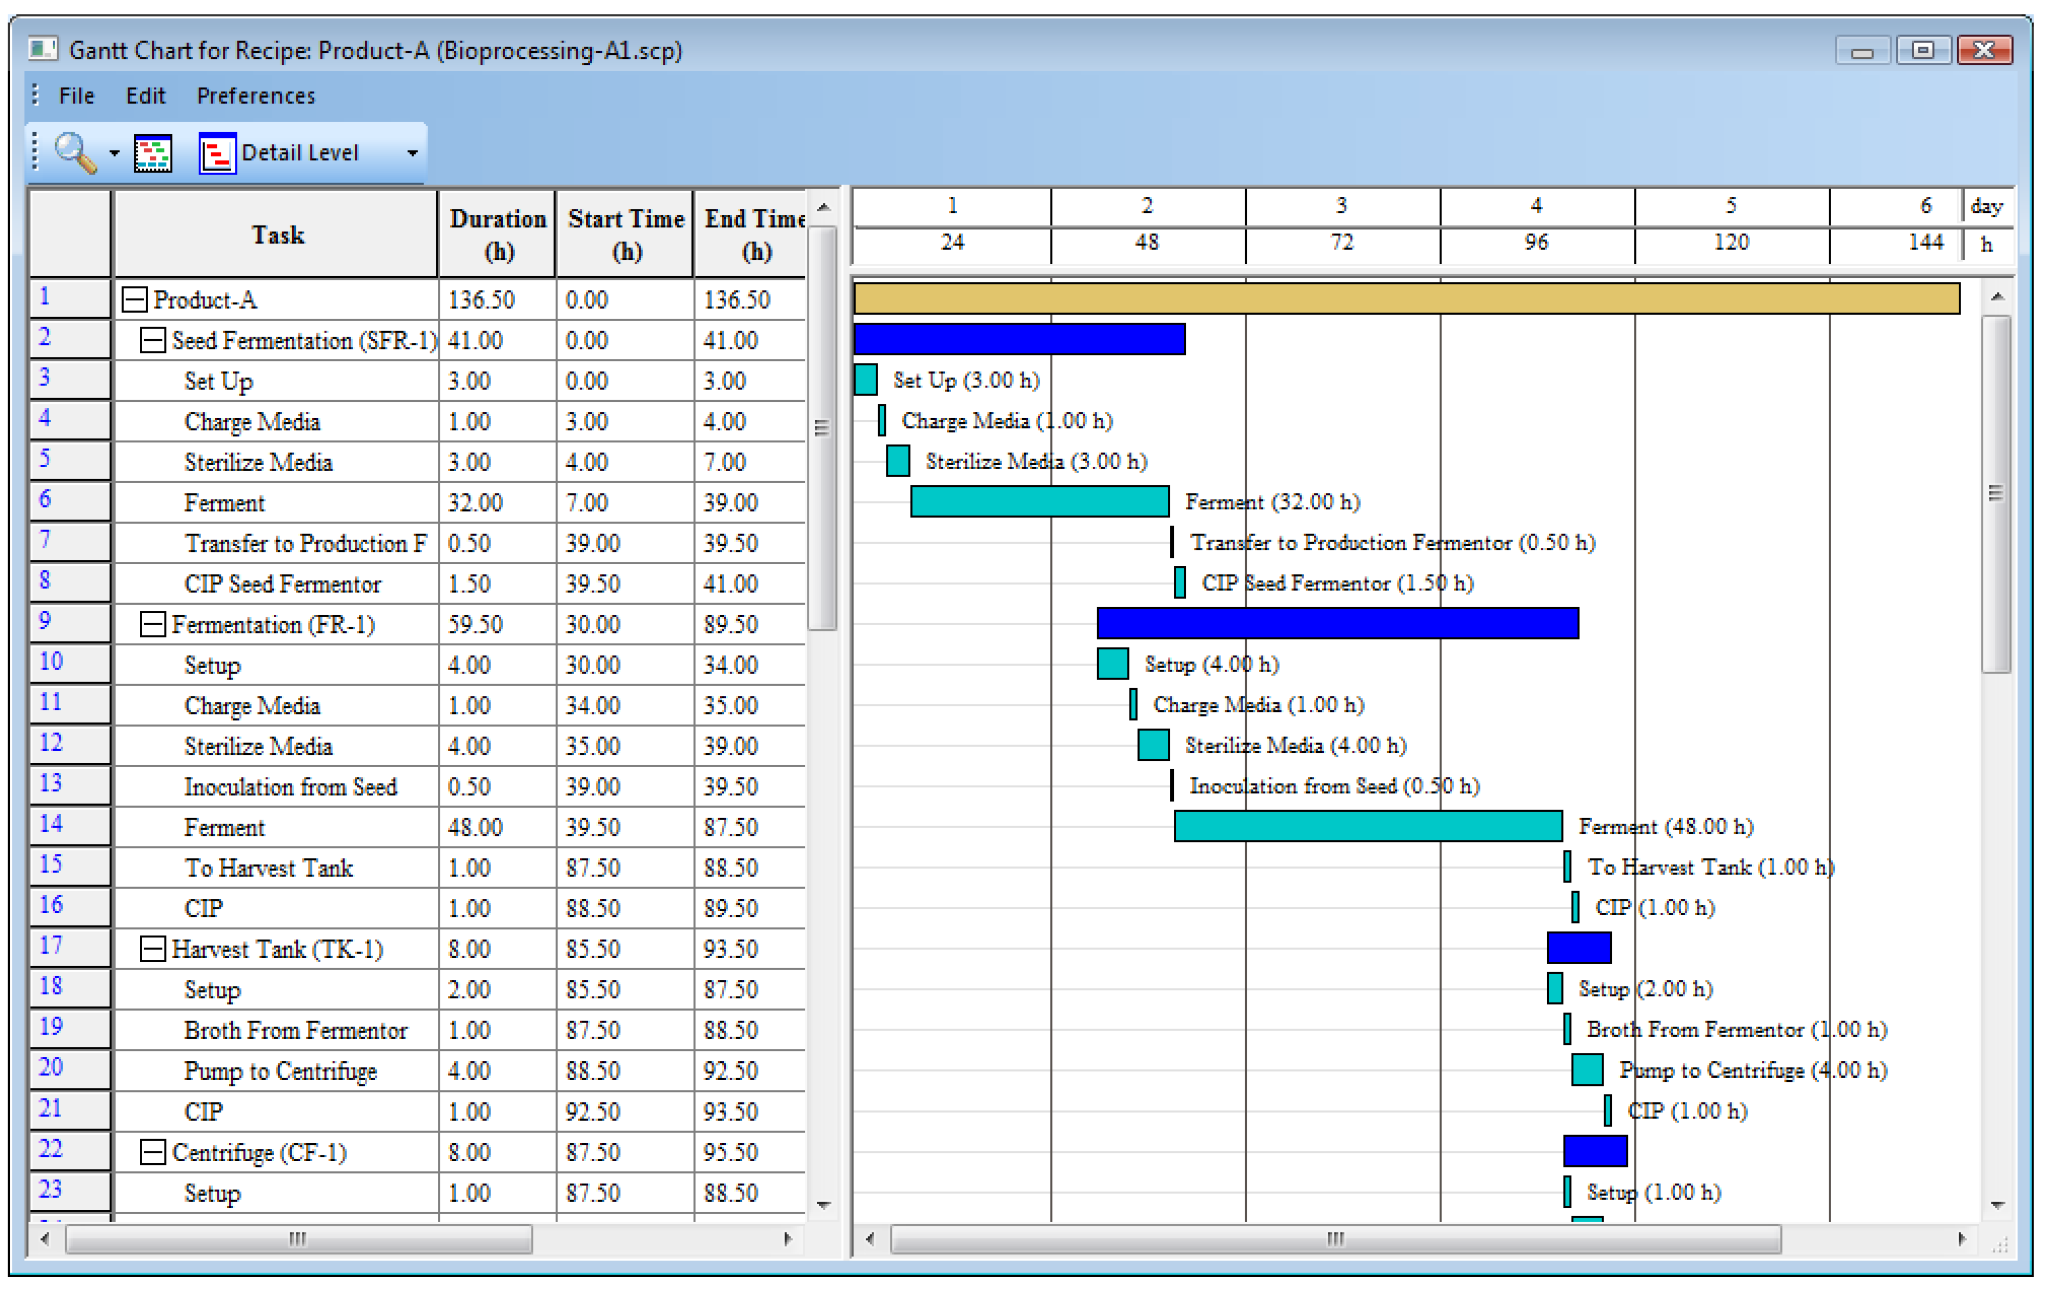This screenshot has width=2047, height=1297.
Task: Click the blue Centrifuge (CF-1) summary bar
Action: click(1595, 1151)
